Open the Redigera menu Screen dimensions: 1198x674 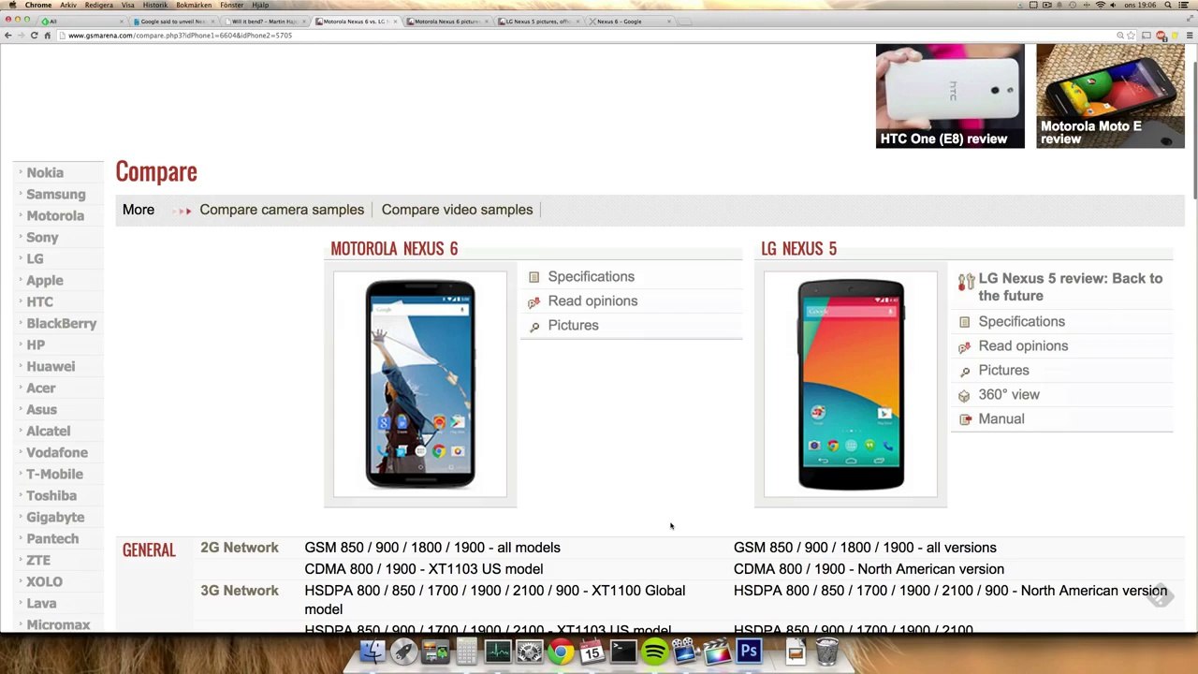98,6
